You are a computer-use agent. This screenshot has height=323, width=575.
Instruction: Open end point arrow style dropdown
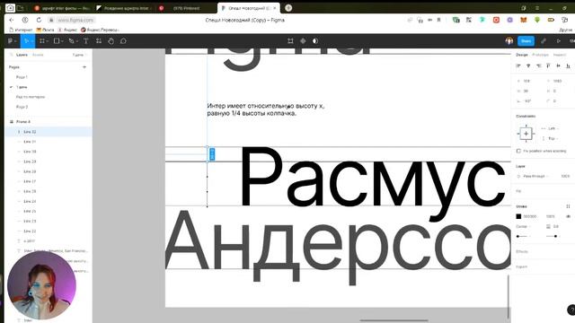point(553,237)
